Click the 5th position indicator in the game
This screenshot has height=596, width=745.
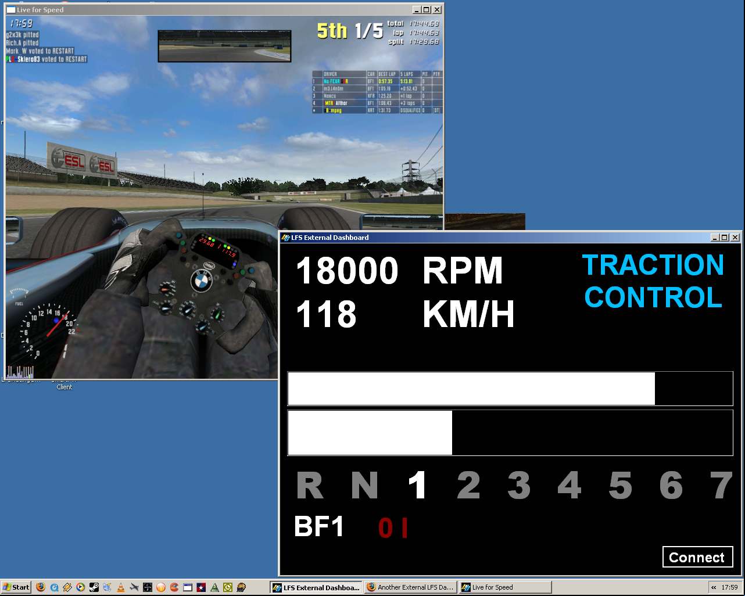(x=332, y=31)
